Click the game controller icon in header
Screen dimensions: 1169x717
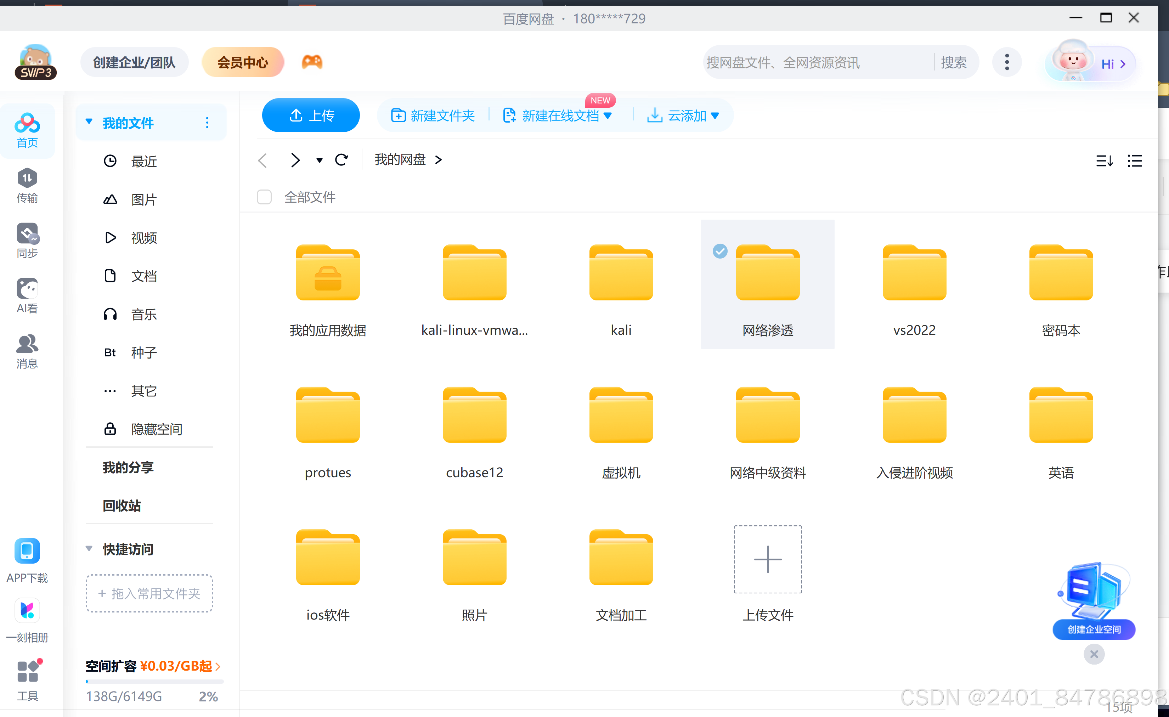(312, 62)
